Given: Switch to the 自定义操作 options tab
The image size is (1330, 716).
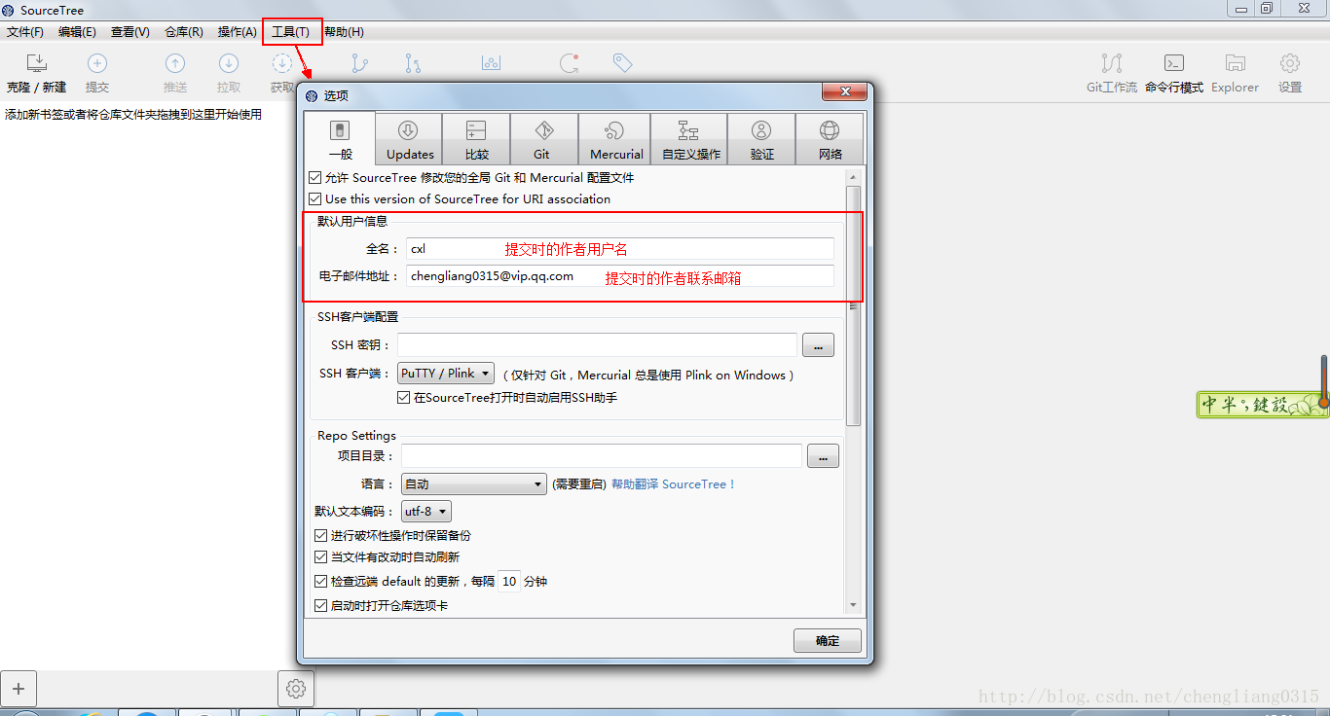Looking at the screenshot, I should (689, 138).
